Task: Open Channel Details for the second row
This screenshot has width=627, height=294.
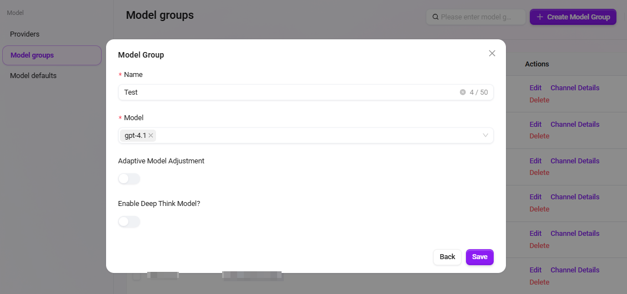Action: [x=575, y=125]
